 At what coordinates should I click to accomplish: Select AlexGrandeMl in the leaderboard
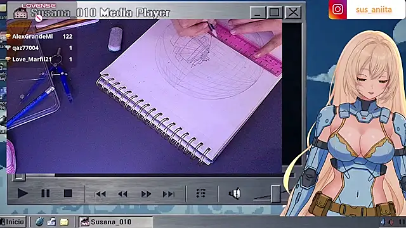tap(32, 37)
